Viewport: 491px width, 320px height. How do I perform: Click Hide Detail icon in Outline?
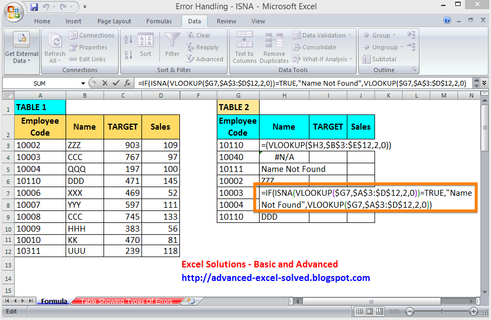(411, 47)
